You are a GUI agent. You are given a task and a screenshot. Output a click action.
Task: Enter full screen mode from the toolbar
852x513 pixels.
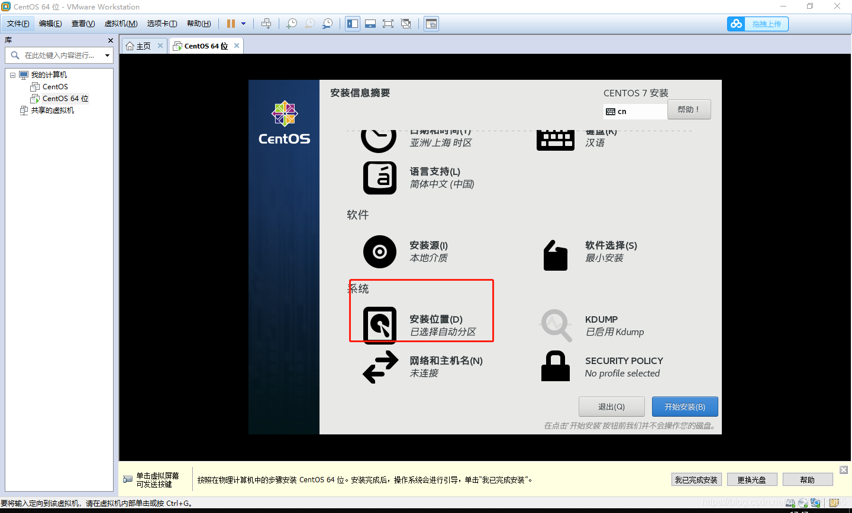click(388, 24)
